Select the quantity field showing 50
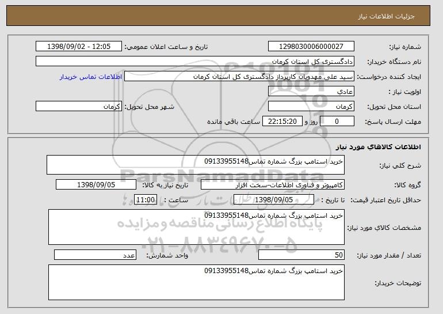The image size is (443, 314). coord(301,255)
